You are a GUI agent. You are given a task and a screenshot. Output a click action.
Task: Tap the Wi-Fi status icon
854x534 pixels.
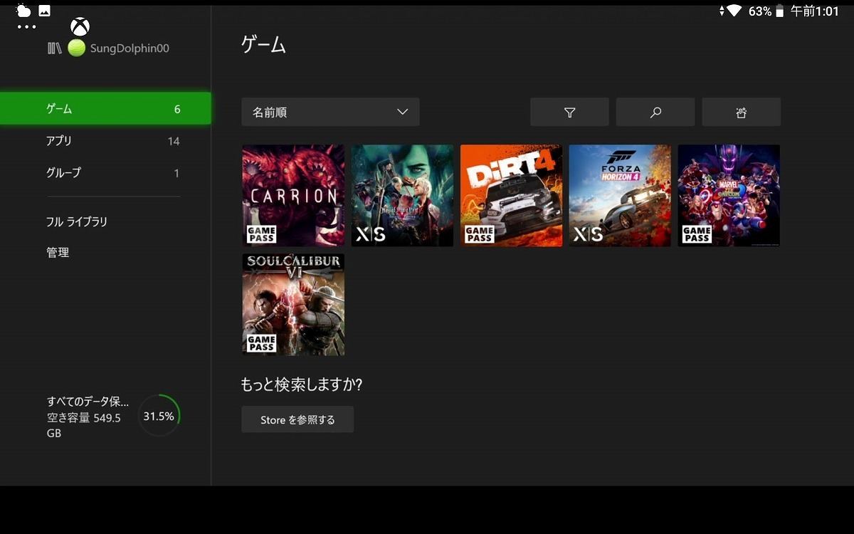click(x=734, y=11)
